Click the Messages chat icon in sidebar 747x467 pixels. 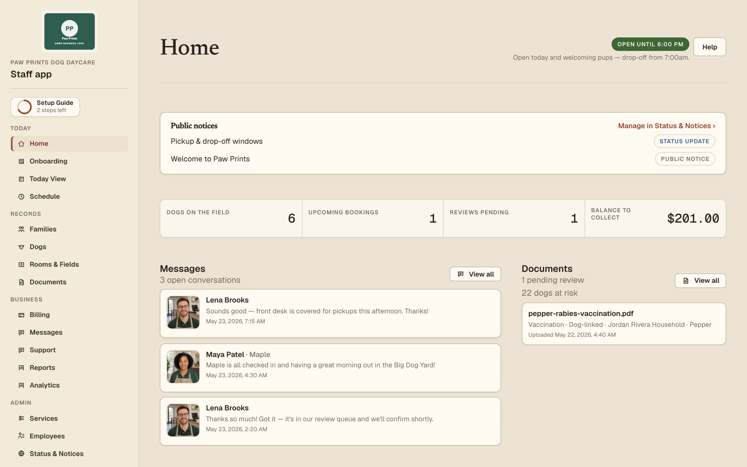(x=21, y=333)
